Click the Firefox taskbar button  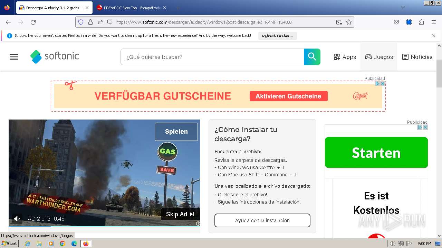tap(86, 244)
